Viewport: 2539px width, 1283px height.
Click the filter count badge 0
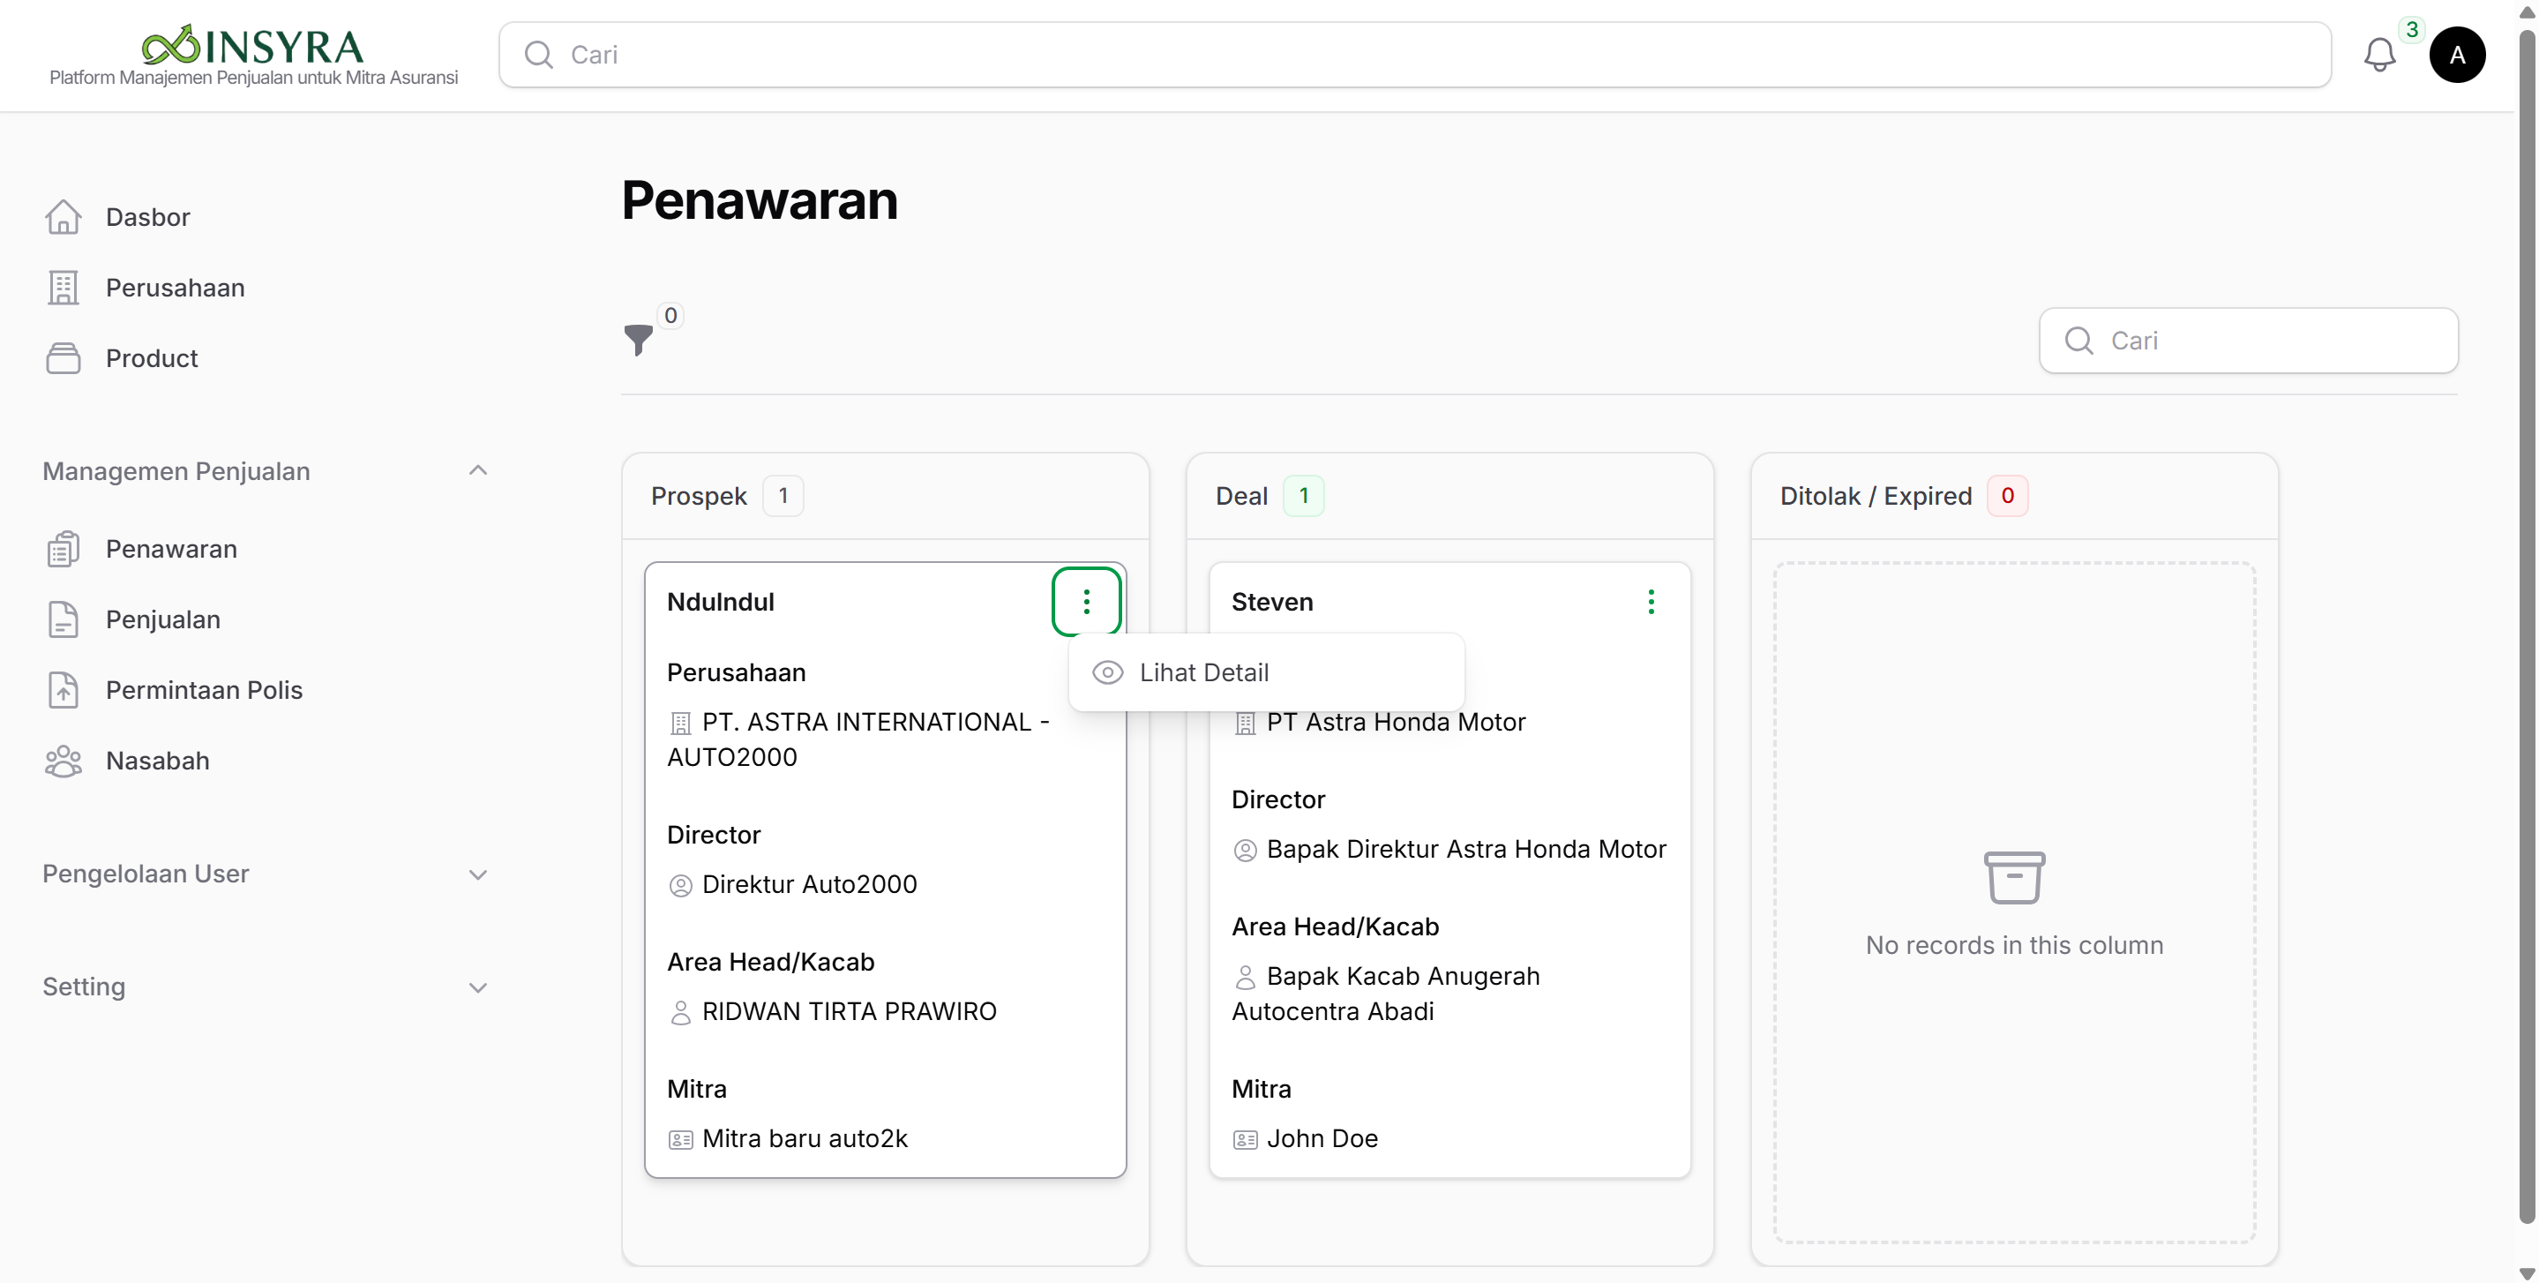pyautogui.click(x=670, y=316)
